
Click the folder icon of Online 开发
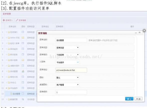[x=9, y=38]
